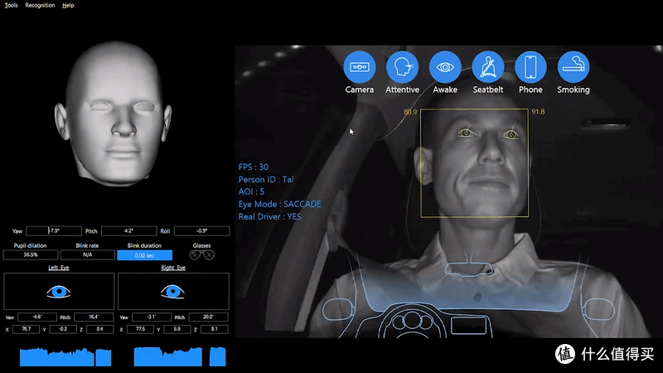Click the Pupil dilation label
This screenshot has width=663, height=373.
tap(30, 245)
